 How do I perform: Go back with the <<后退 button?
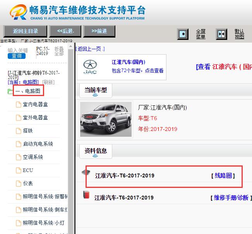(x=65, y=31)
